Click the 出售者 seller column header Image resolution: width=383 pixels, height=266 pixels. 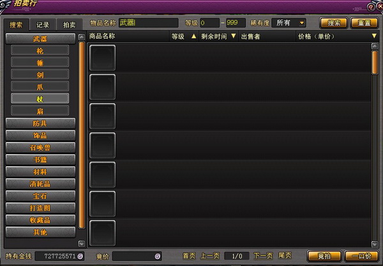pyautogui.click(x=250, y=36)
